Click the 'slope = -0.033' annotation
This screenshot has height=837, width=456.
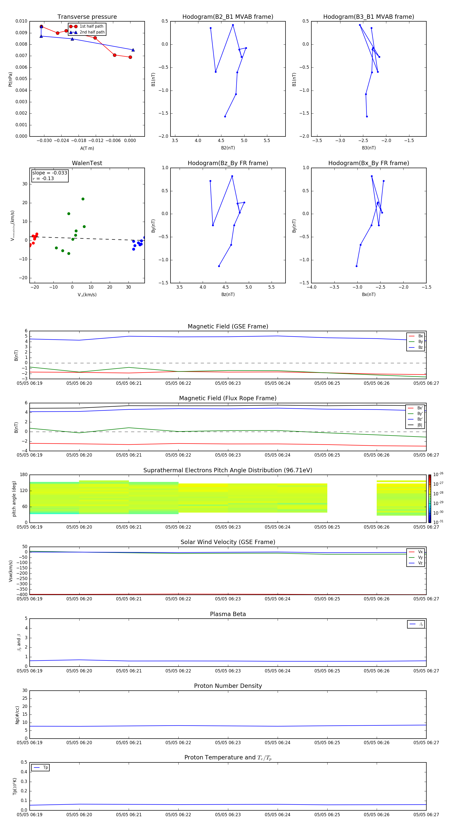coord(50,173)
